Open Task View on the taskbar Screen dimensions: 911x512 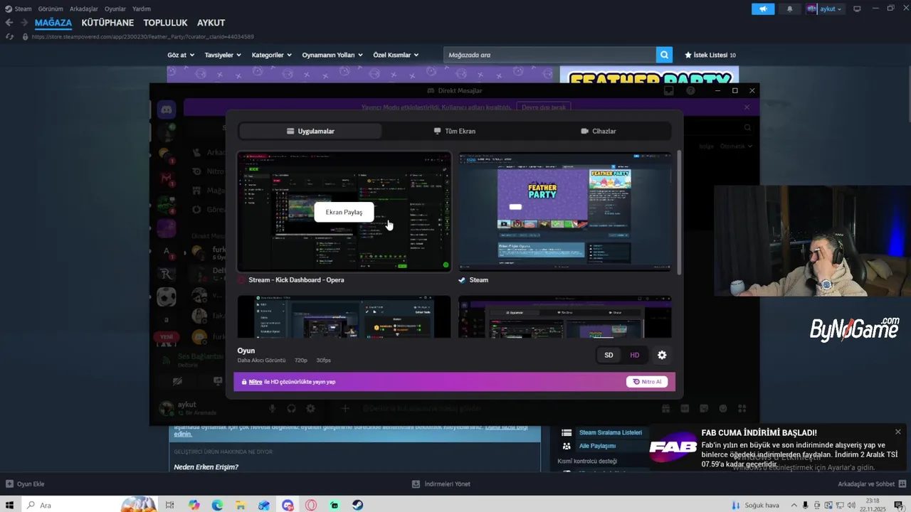169,505
